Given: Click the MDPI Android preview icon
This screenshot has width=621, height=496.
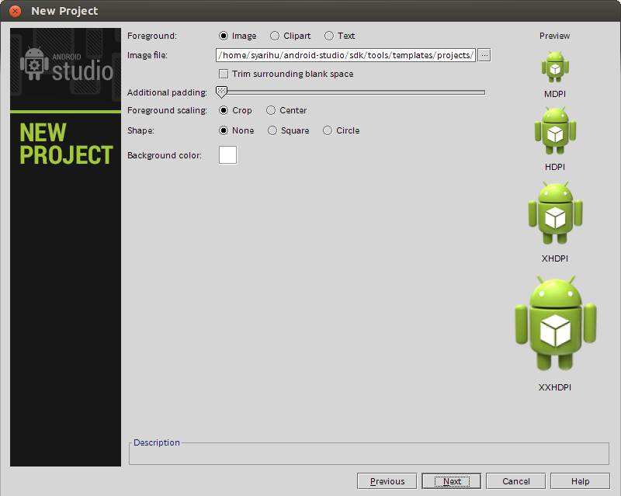Looking at the screenshot, I should (555, 67).
